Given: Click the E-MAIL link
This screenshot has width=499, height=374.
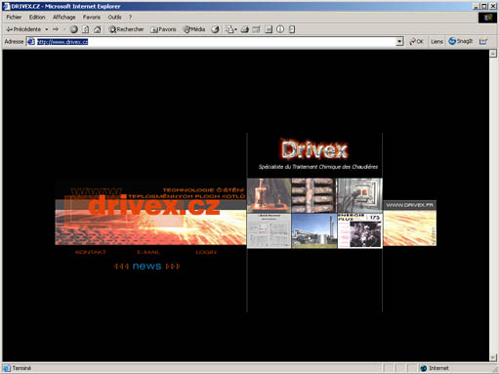Looking at the screenshot, I should [x=148, y=252].
